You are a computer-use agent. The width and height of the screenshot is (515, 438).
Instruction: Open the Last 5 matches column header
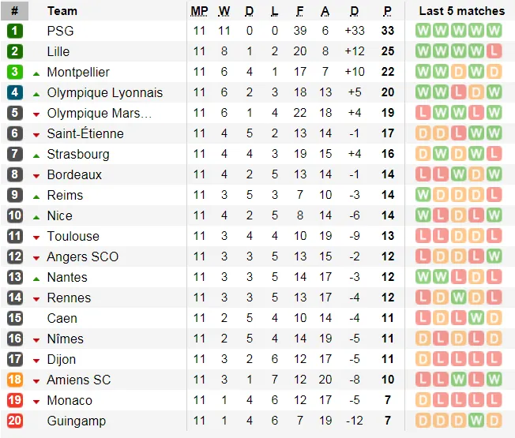(461, 11)
